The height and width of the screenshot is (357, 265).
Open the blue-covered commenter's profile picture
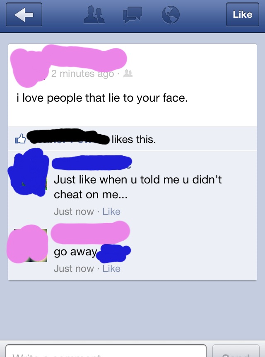(x=29, y=172)
